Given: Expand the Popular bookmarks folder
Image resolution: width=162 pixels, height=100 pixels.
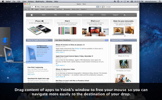Looking at the screenshot, I should coord(84,9).
